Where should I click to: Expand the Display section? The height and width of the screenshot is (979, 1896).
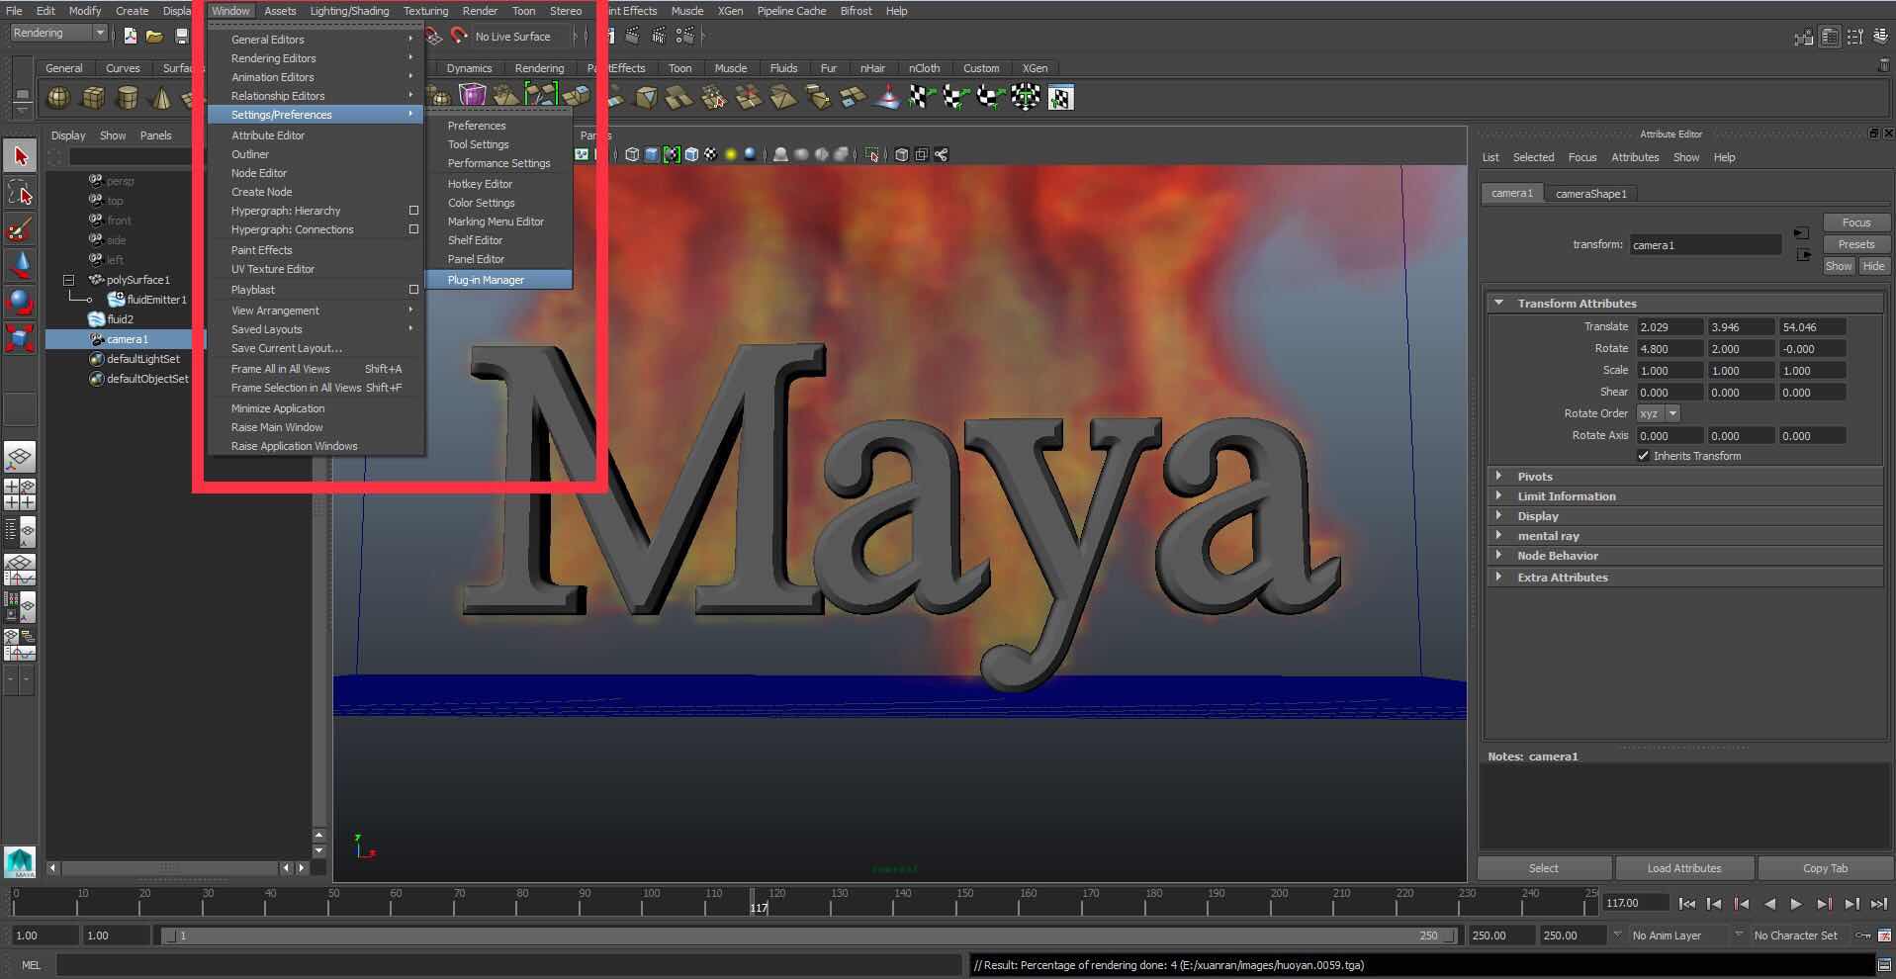(x=1498, y=515)
